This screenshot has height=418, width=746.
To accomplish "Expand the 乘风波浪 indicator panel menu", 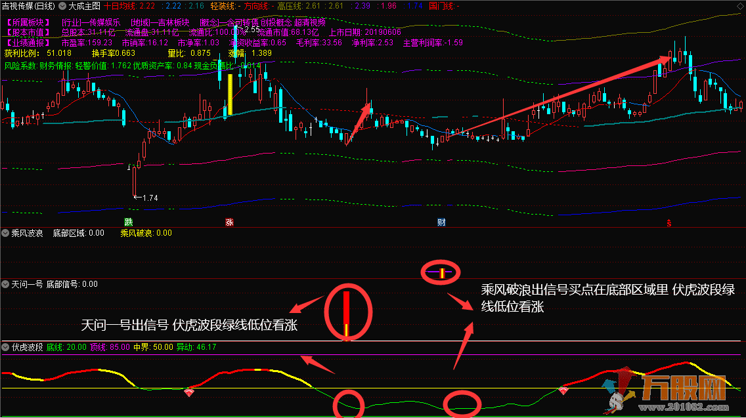I will [5, 233].
